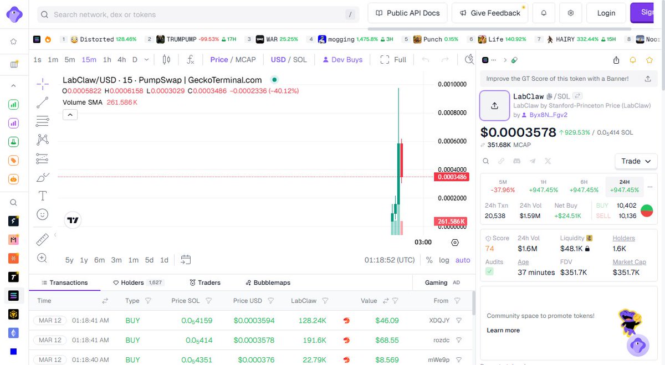The width and height of the screenshot is (665, 365).
Task: Click the sidebar search magnifier icon
Action: [14, 203]
